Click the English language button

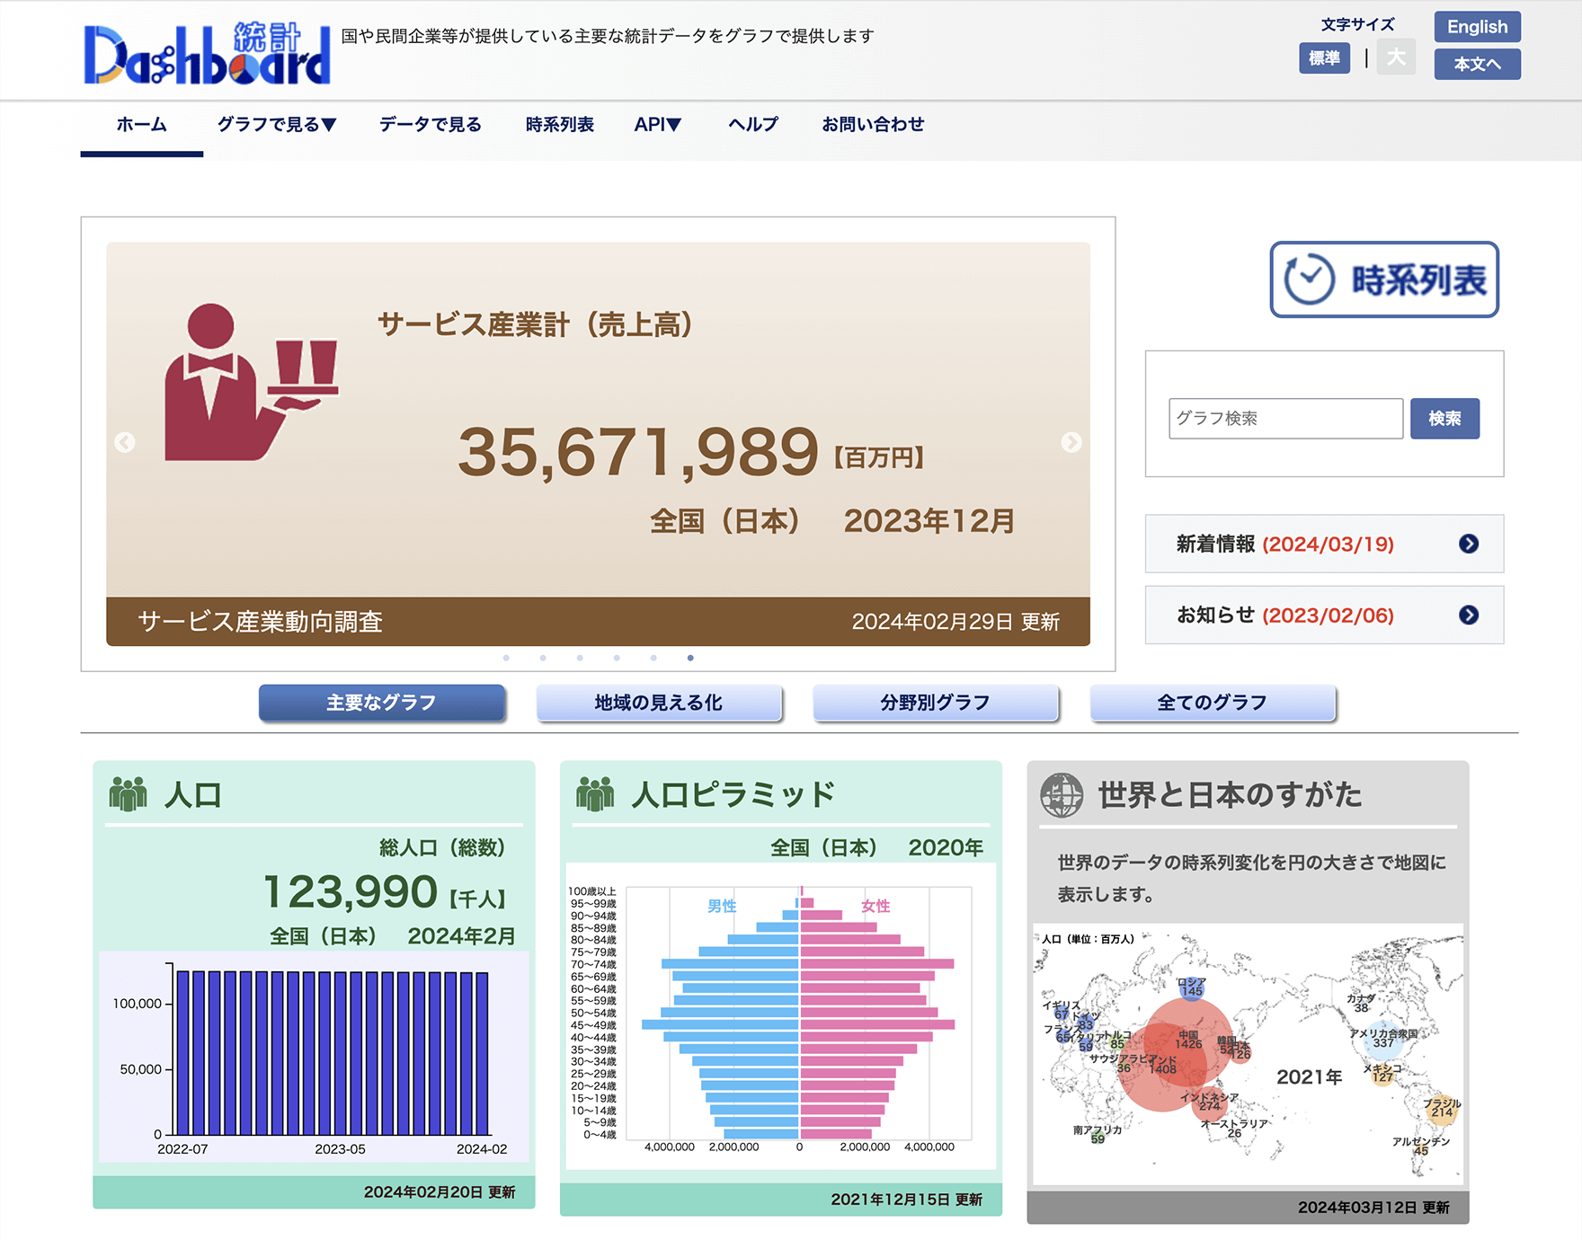pos(1476,27)
